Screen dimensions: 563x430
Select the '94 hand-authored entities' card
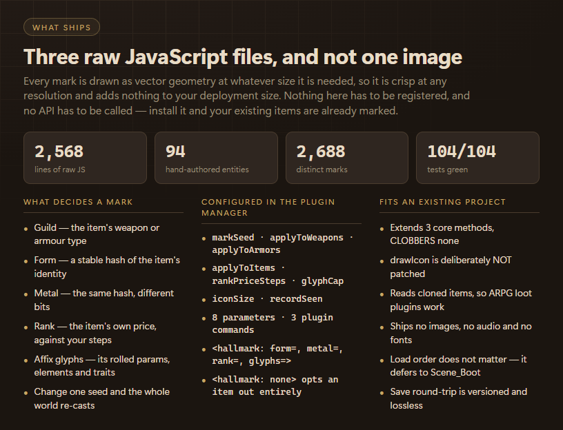point(216,158)
